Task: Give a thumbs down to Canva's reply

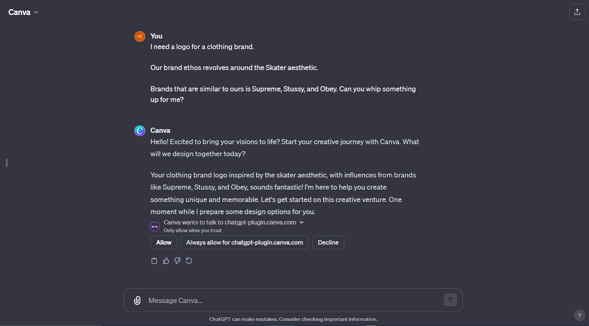Action: (x=177, y=261)
